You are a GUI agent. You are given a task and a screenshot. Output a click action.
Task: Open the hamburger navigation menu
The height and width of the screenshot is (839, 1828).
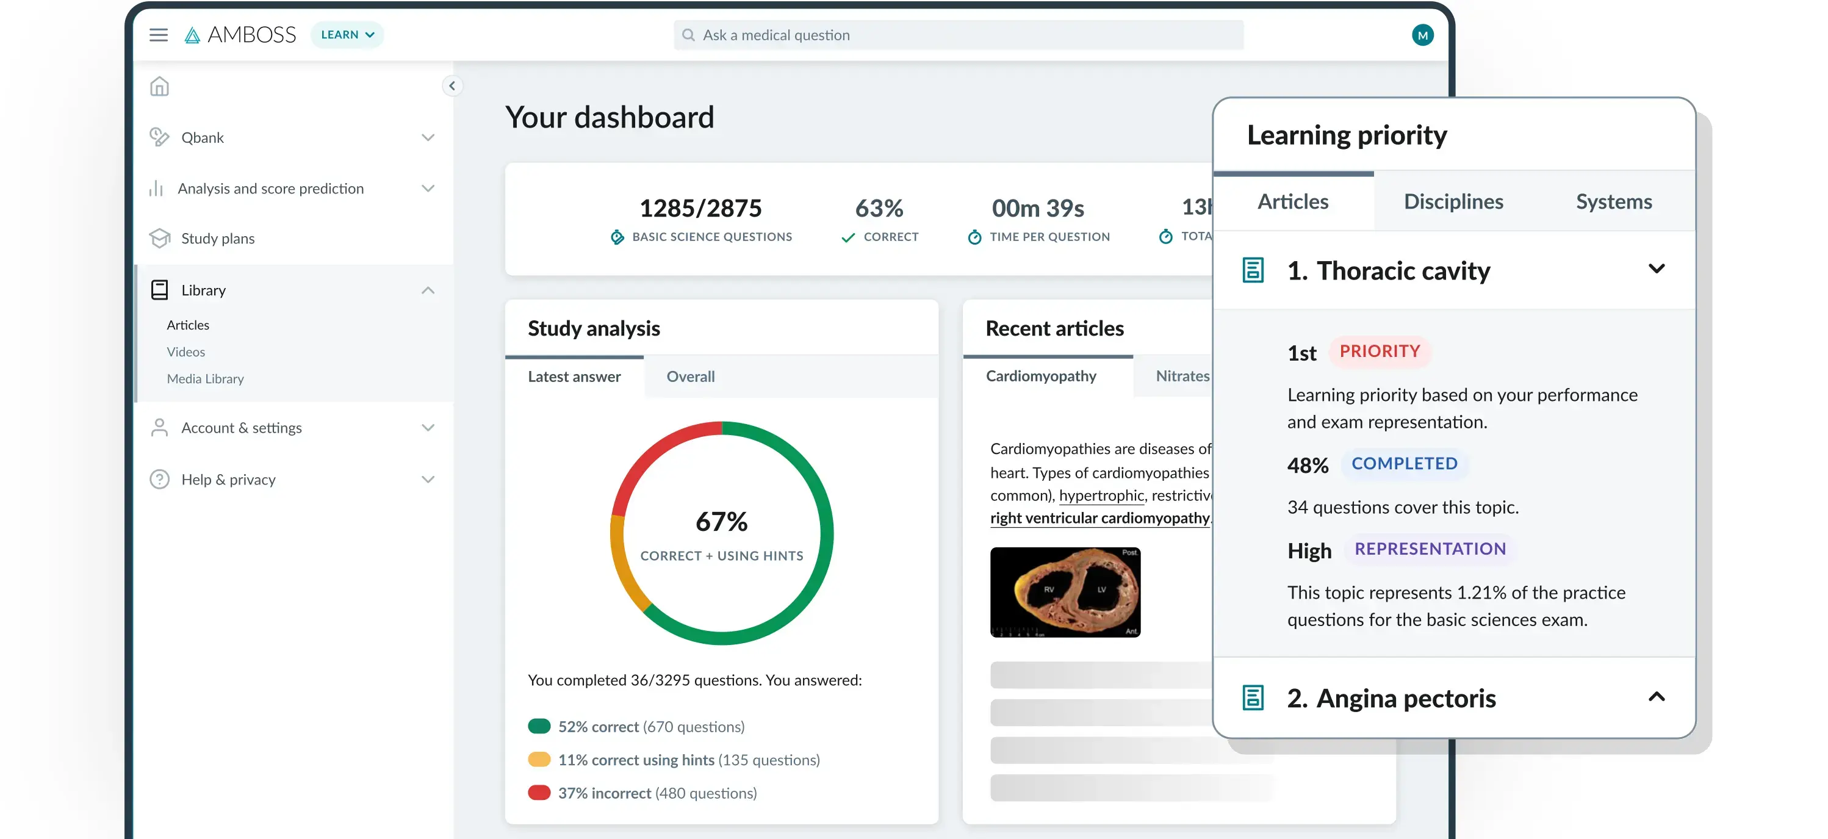coord(158,34)
